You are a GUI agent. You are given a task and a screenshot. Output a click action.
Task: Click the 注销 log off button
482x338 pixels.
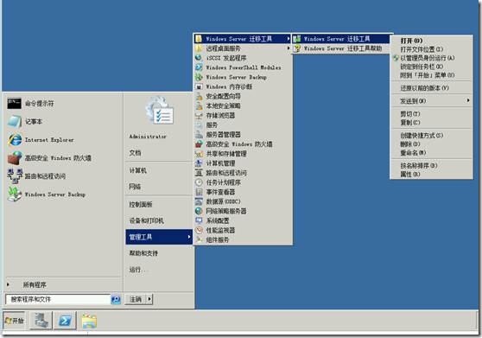tap(136, 299)
